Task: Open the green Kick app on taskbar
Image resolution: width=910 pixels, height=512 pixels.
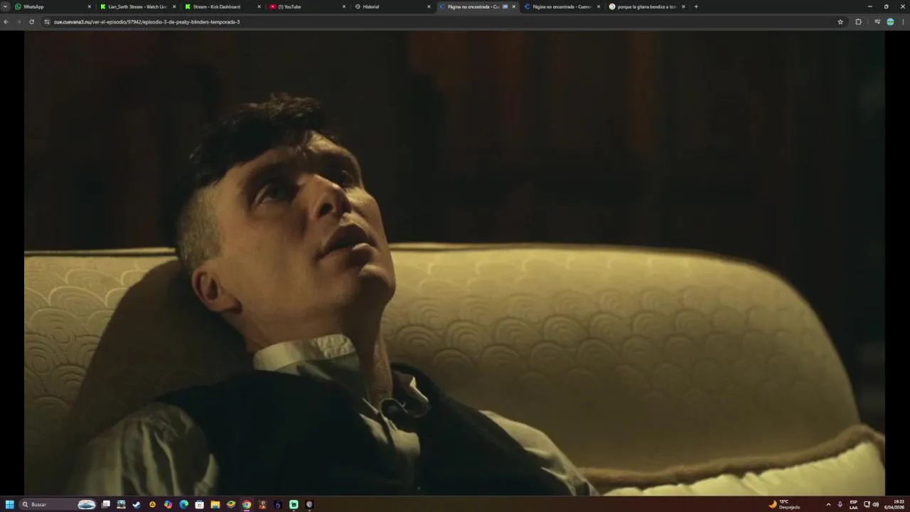Action: tap(294, 504)
